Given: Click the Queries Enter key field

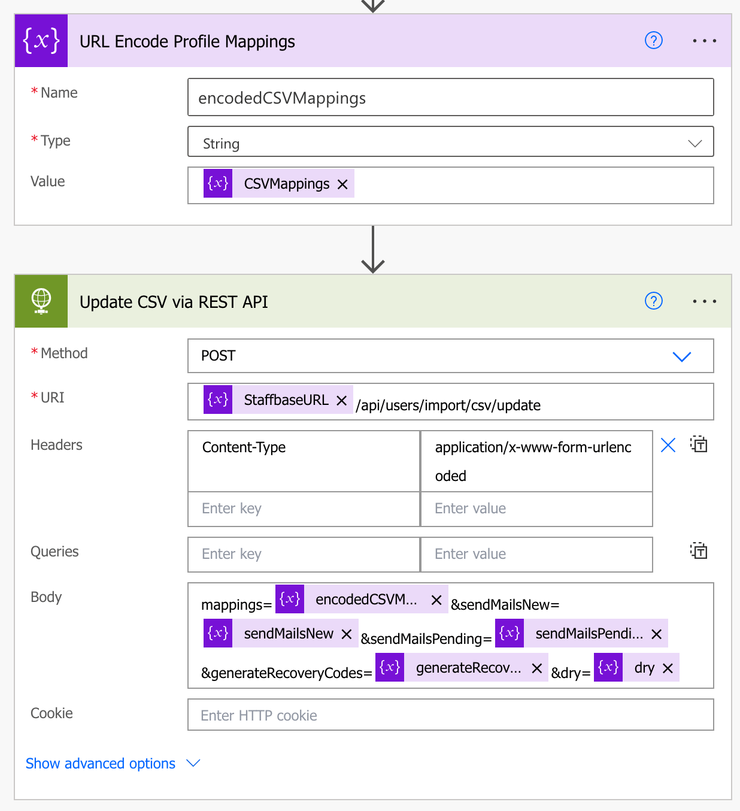Looking at the screenshot, I should [304, 554].
